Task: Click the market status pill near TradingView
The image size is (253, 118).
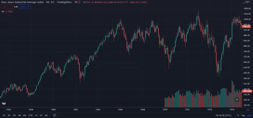Action: (78, 2)
